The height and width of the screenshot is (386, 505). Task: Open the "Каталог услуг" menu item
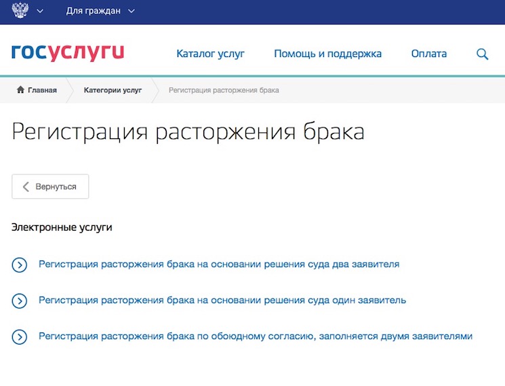[x=210, y=54]
